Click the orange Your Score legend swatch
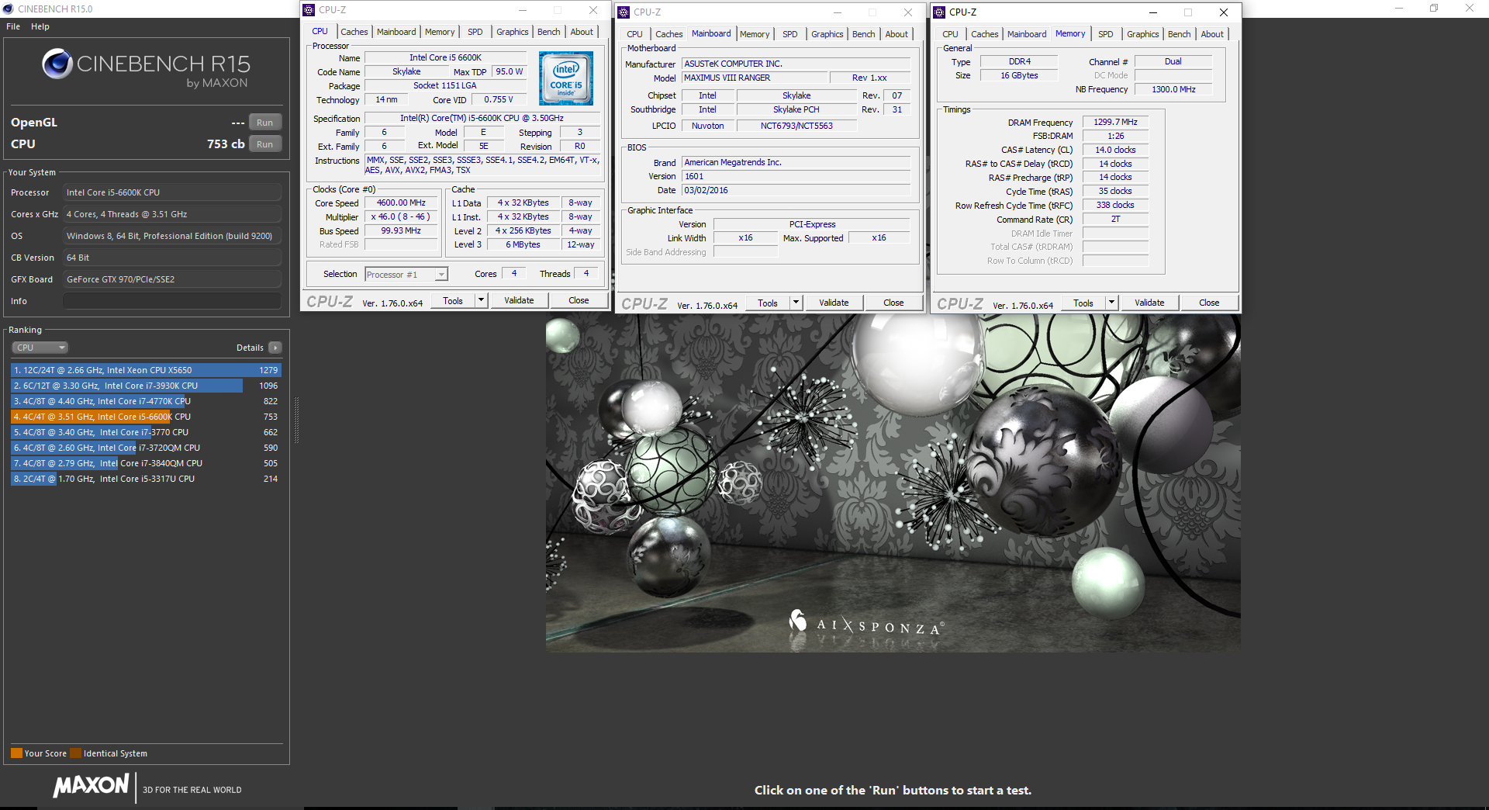Viewport: 1489px width, 810px height. click(x=16, y=753)
